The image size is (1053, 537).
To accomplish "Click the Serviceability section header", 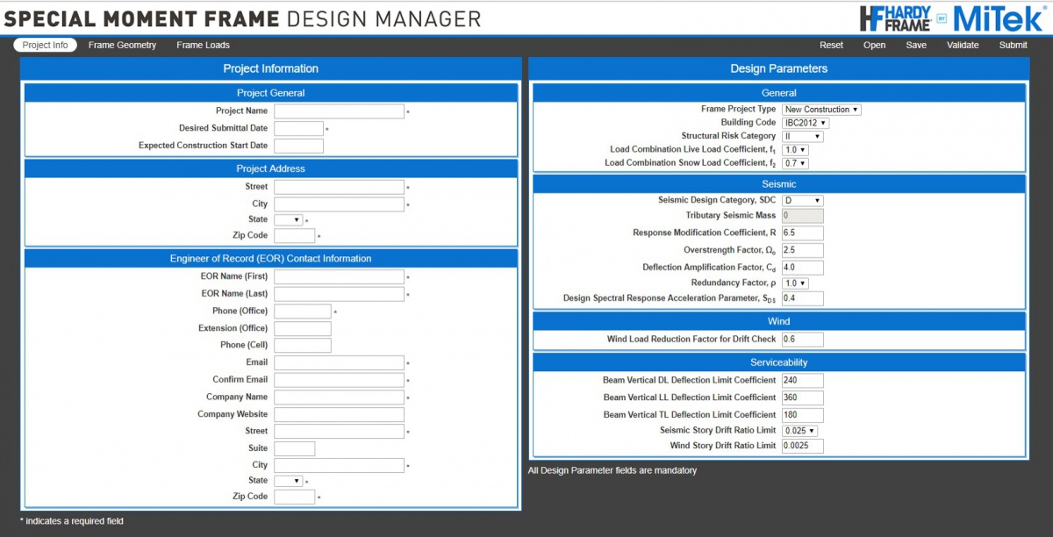I will pyautogui.click(x=778, y=362).
